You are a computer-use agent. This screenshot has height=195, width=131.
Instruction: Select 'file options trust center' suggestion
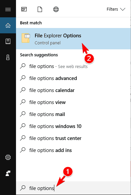(73, 138)
